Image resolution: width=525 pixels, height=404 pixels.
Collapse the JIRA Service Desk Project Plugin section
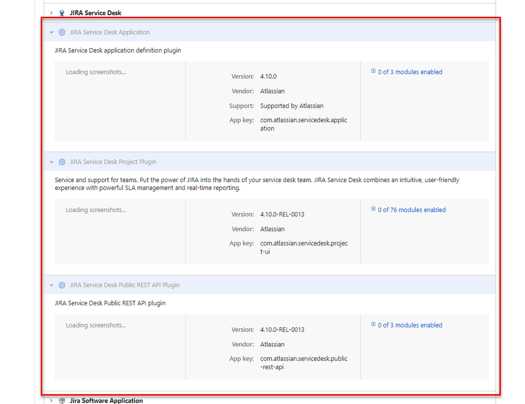[52, 162]
